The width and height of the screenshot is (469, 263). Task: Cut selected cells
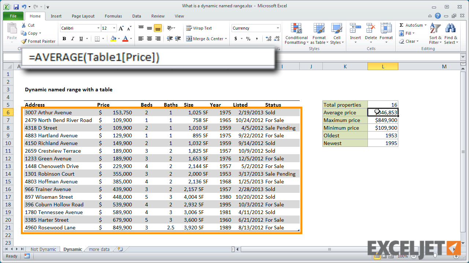[28, 25]
